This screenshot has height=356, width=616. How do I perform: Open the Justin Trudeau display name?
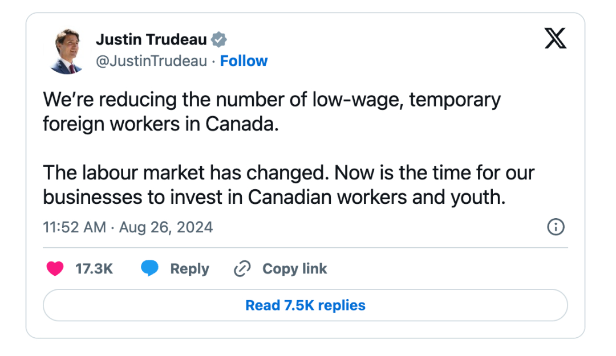coord(151,40)
